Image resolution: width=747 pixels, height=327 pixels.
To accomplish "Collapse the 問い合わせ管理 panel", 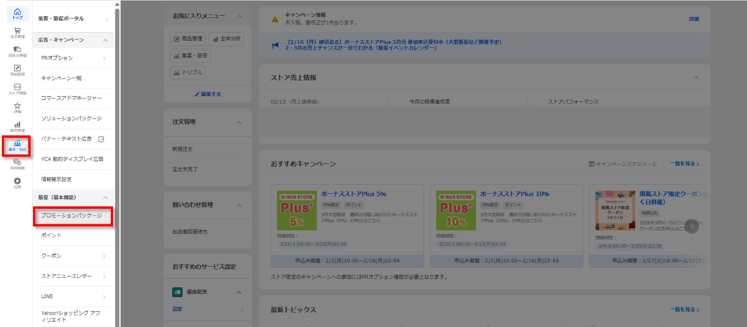I will pyautogui.click(x=239, y=205).
